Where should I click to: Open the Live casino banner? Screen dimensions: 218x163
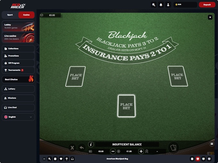(x=18, y=38)
